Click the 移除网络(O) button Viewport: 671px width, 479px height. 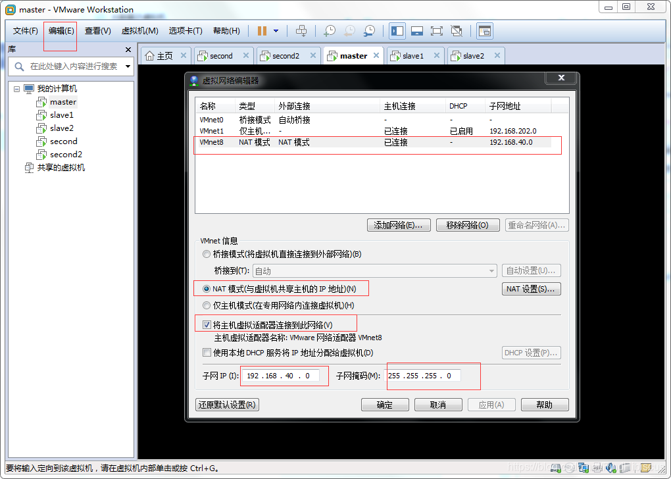[x=468, y=225]
